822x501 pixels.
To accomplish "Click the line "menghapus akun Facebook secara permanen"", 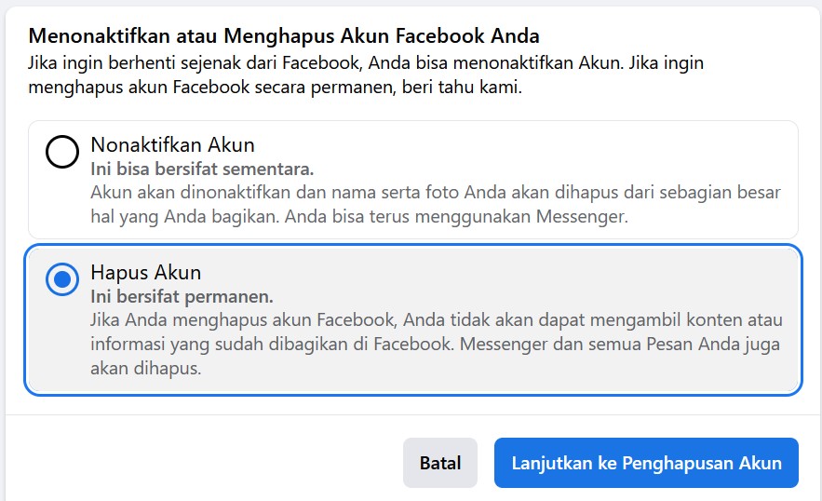I will coord(233,89).
